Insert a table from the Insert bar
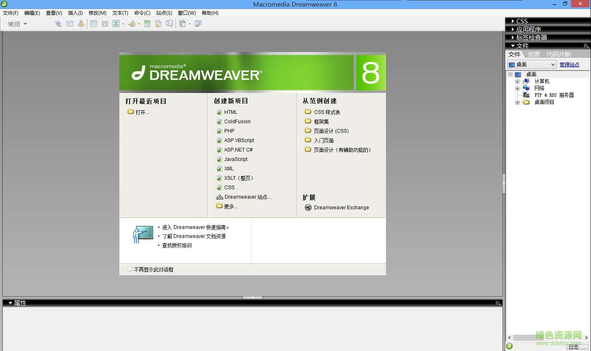Screen dimensions: 591x351 click(x=94, y=23)
